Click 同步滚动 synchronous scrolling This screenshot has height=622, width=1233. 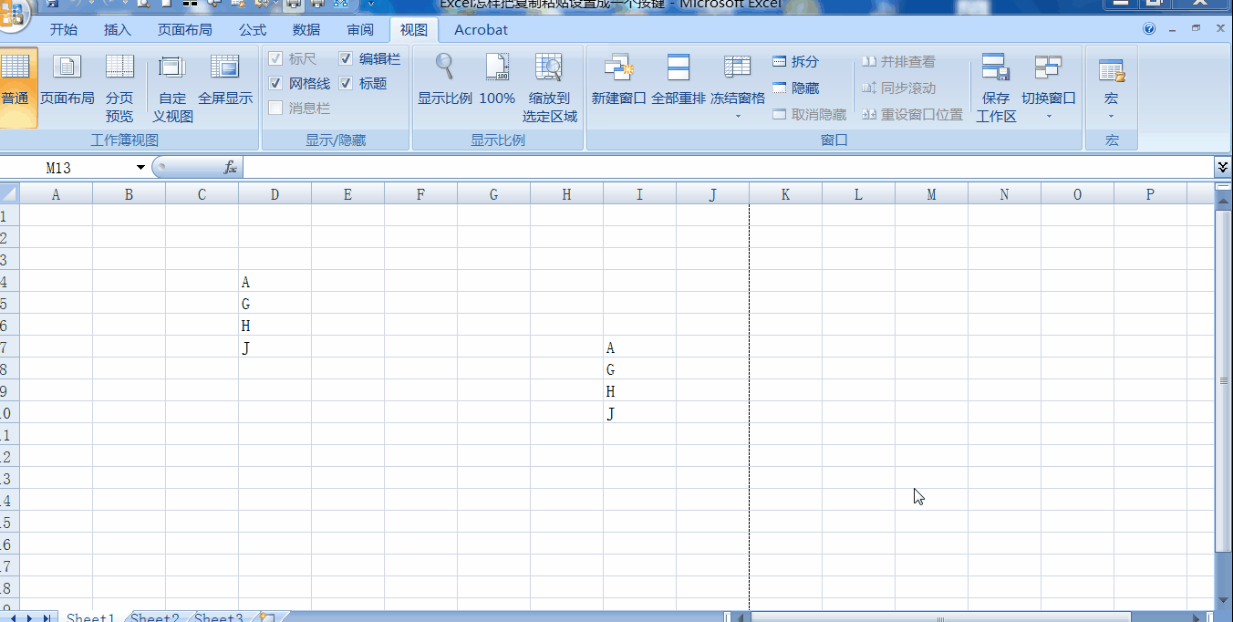pyautogui.click(x=898, y=88)
